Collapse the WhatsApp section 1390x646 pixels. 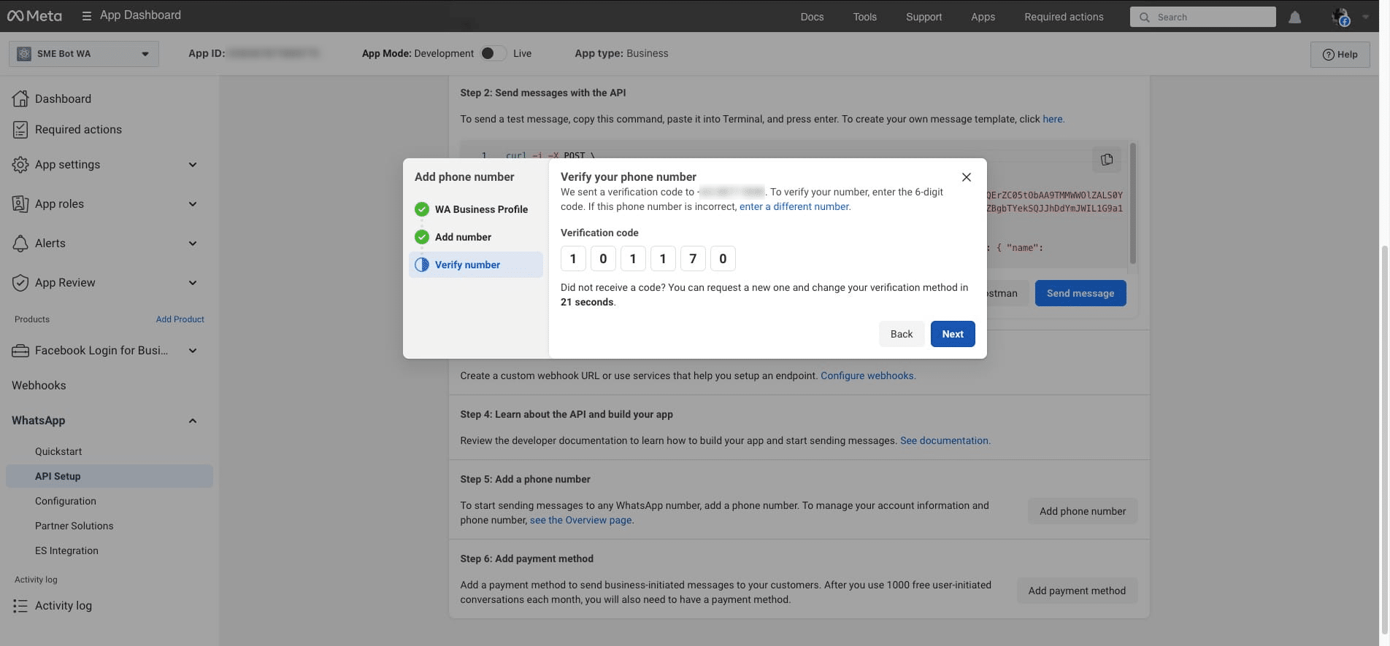coord(193,420)
